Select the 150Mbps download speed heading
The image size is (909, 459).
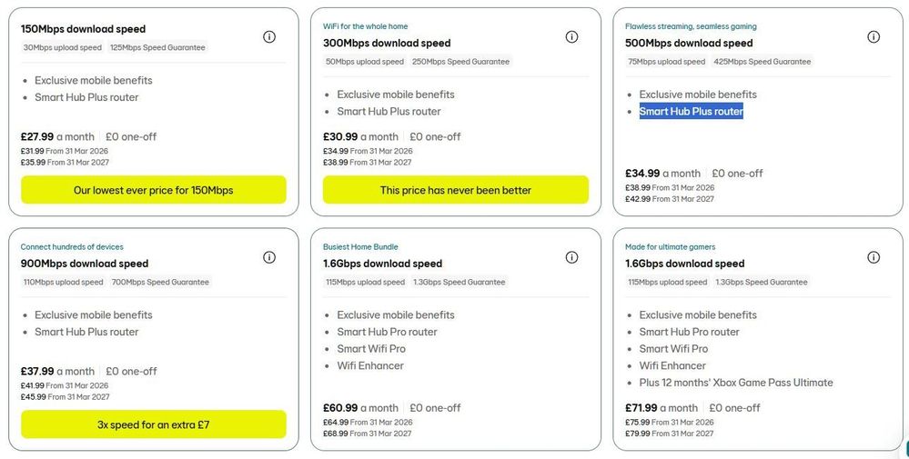point(83,29)
